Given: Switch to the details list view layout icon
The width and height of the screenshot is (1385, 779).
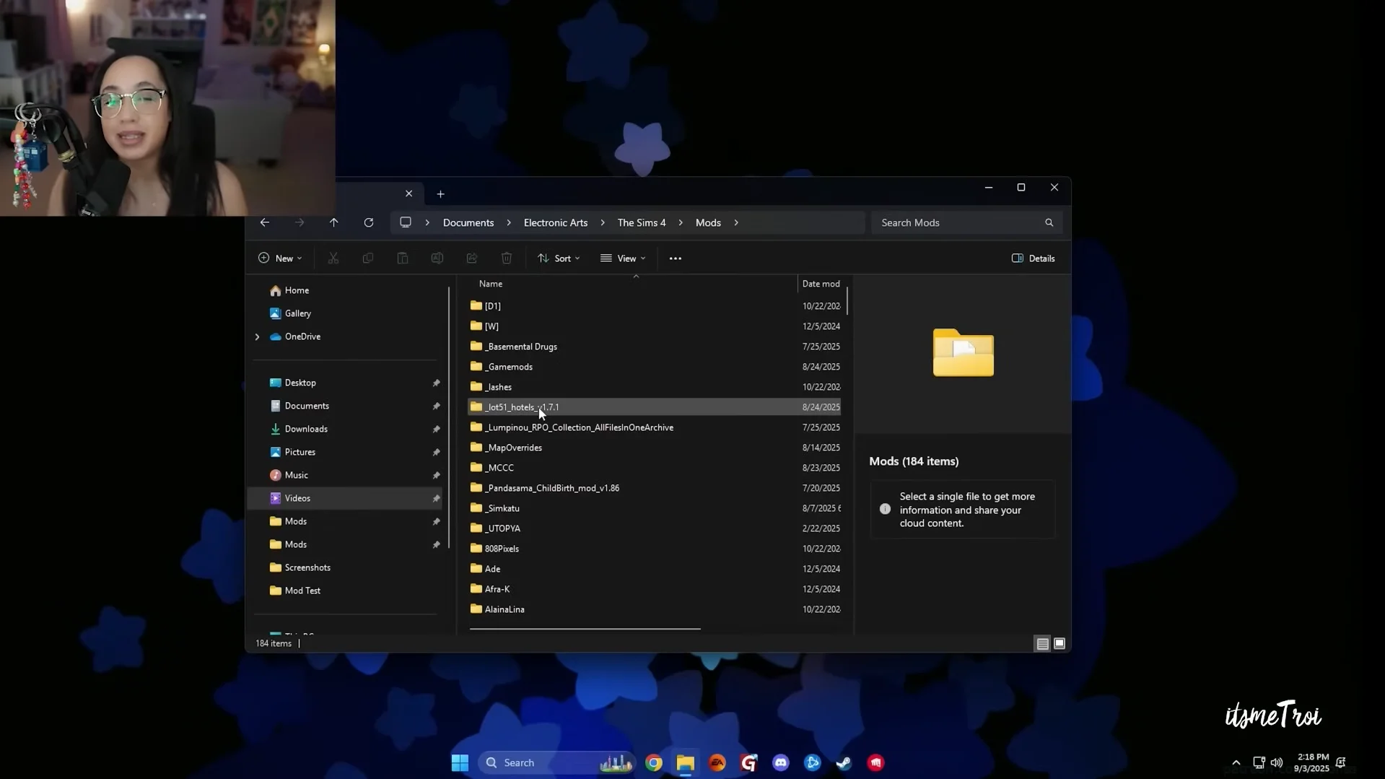Looking at the screenshot, I should pyautogui.click(x=1042, y=643).
